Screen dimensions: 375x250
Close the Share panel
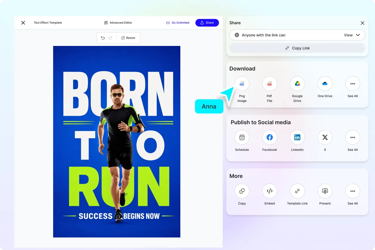[362, 23]
